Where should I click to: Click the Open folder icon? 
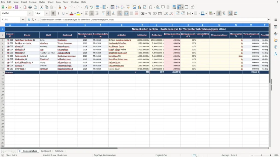click(10, 7)
